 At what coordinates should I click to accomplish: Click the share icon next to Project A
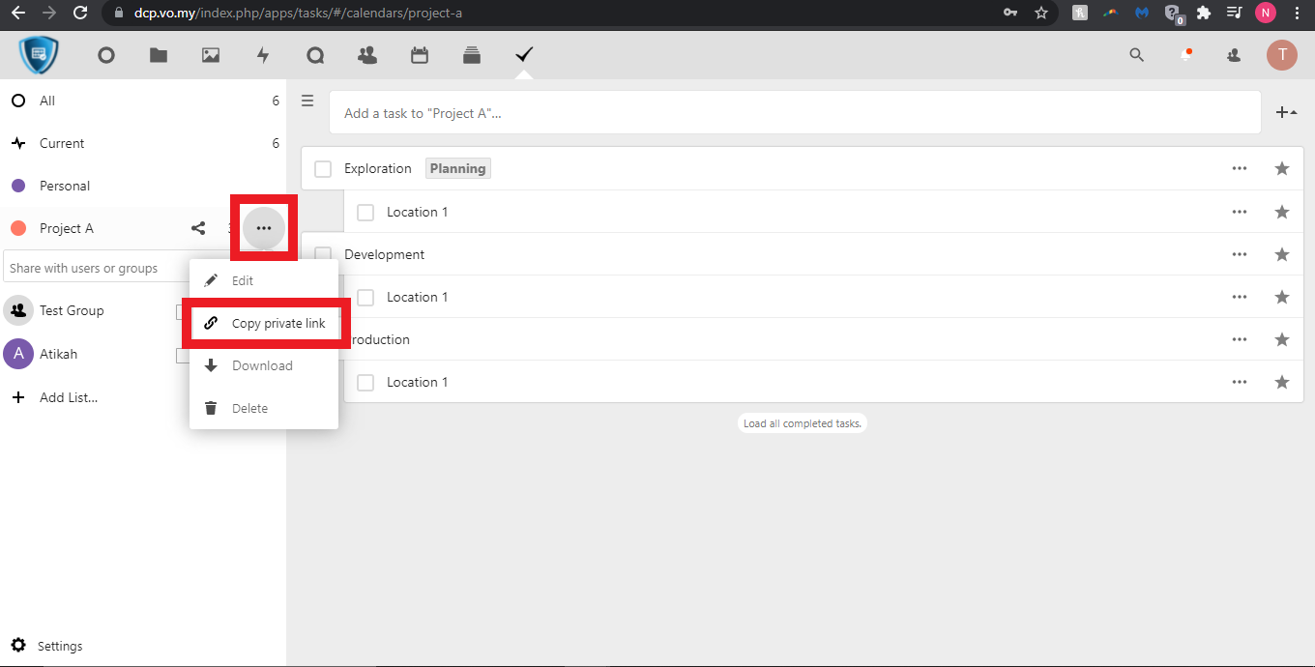click(198, 228)
